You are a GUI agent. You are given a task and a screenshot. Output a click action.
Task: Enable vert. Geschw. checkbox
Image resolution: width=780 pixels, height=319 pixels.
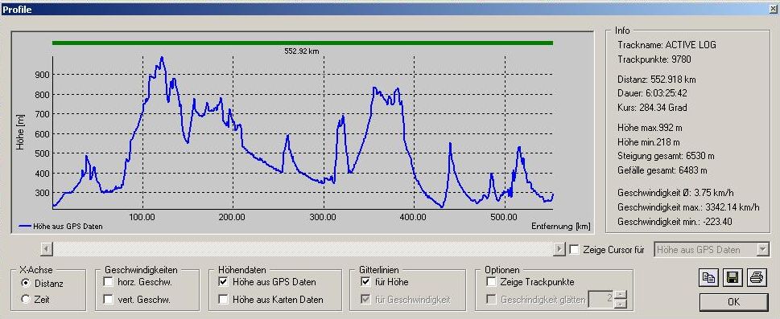click(108, 299)
